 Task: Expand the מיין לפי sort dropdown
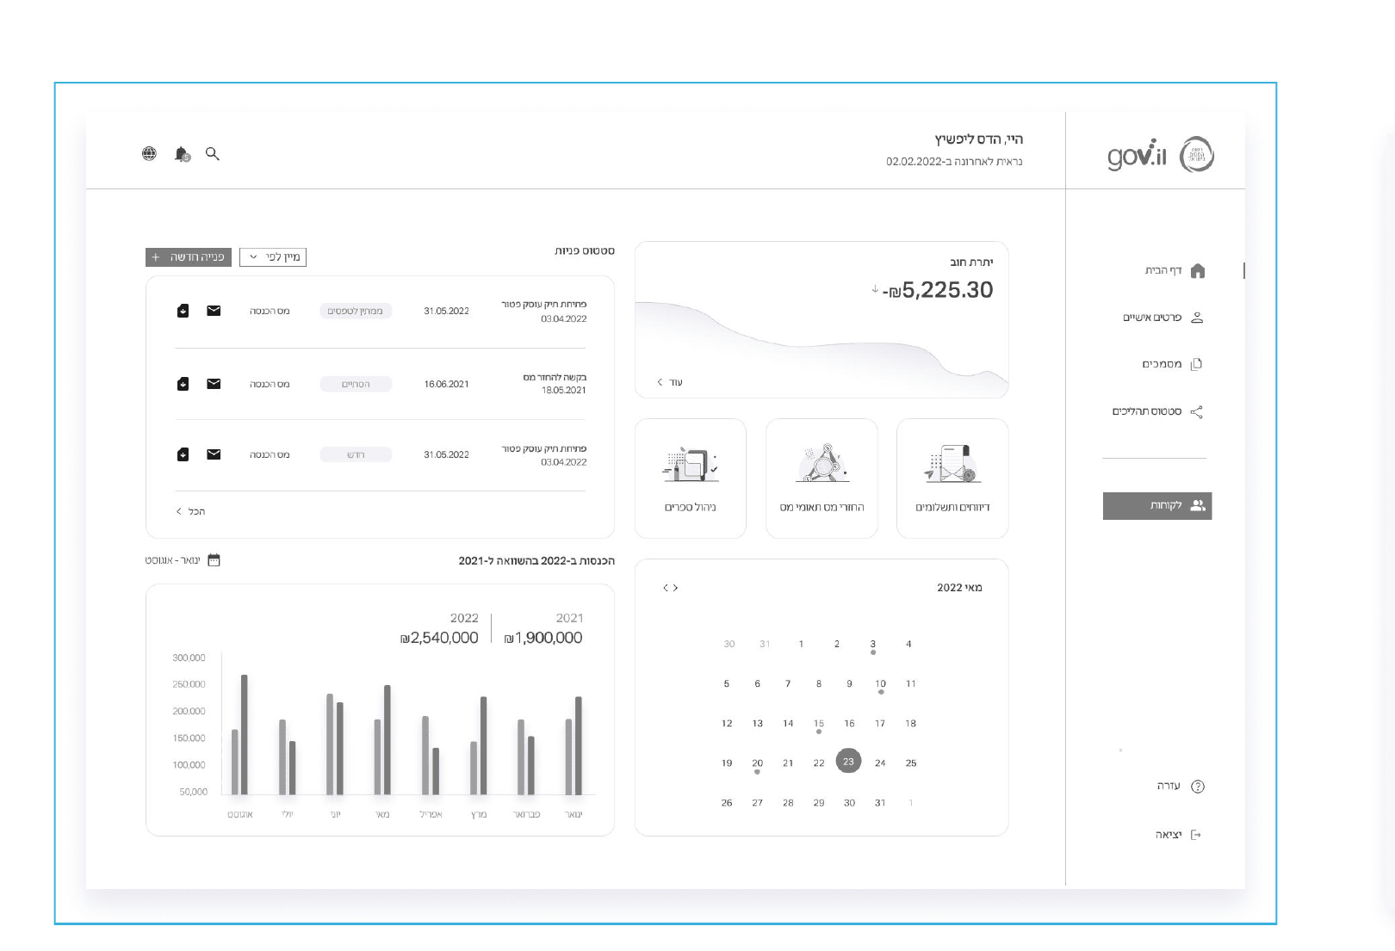(273, 257)
